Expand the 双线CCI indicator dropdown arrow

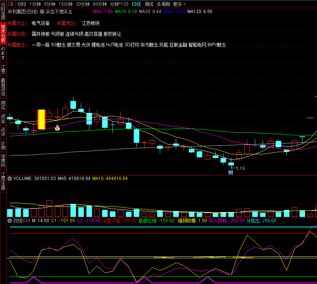pyautogui.click(x=10, y=221)
